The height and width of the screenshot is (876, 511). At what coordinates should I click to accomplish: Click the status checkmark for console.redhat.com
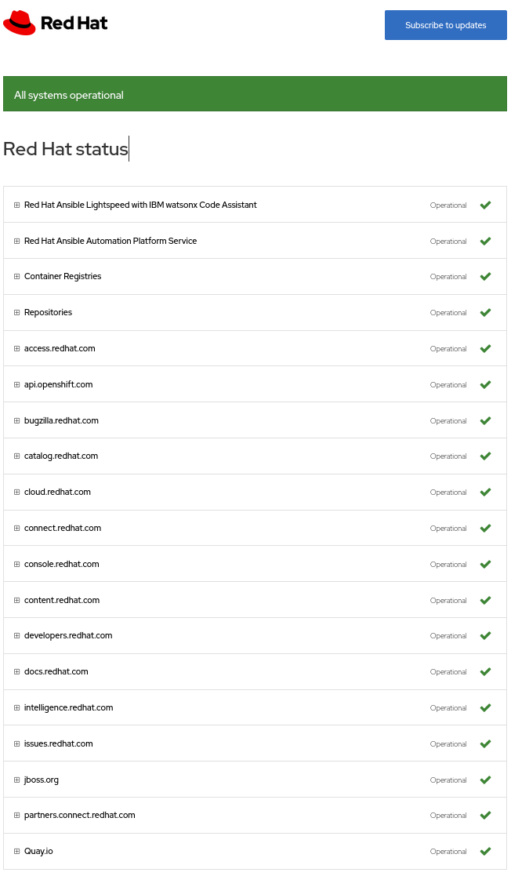(485, 565)
